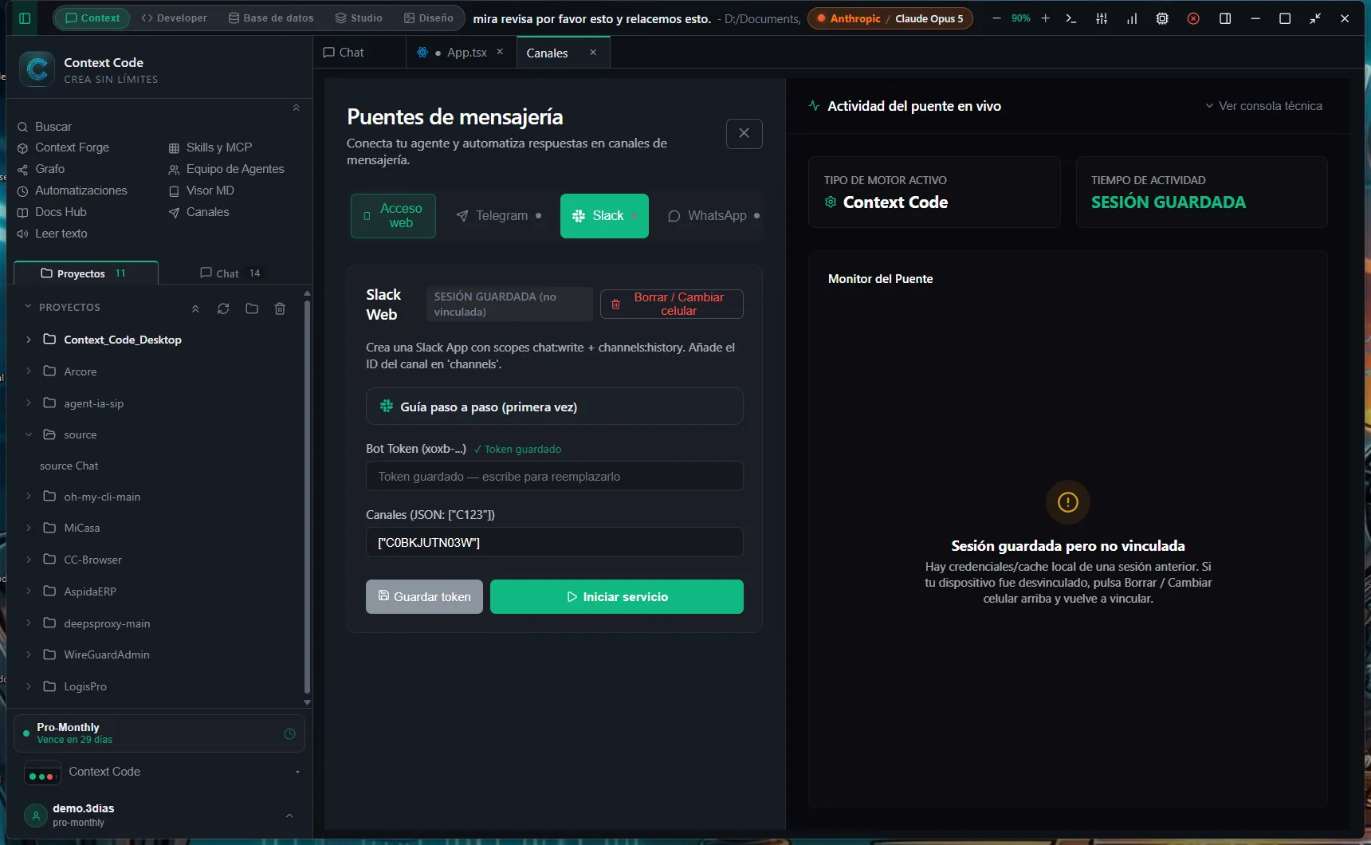Click the Iniciar servicio button
Image resolution: width=1371 pixels, height=845 pixels.
coord(617,596)
